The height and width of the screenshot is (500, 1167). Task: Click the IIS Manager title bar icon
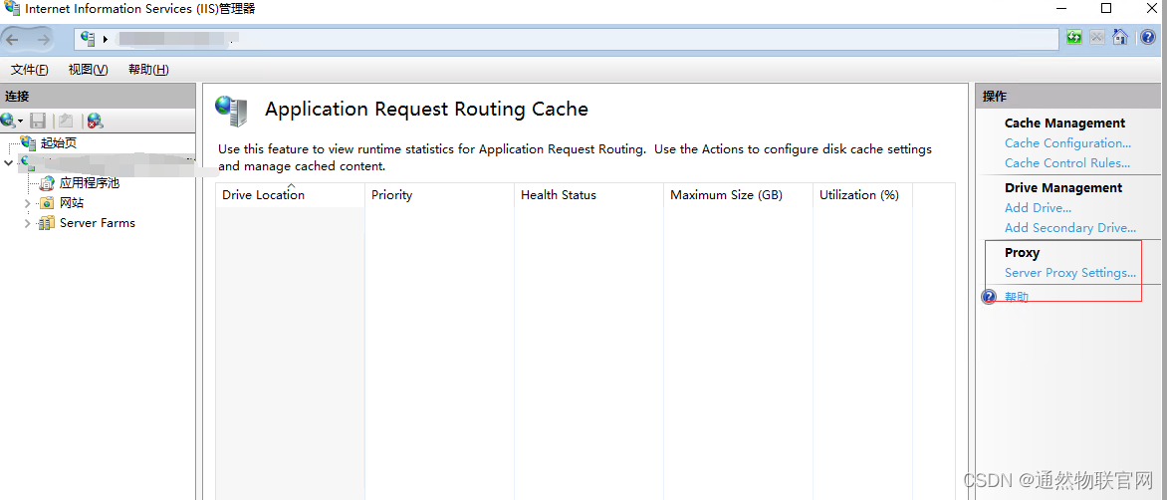click(12, 9)
